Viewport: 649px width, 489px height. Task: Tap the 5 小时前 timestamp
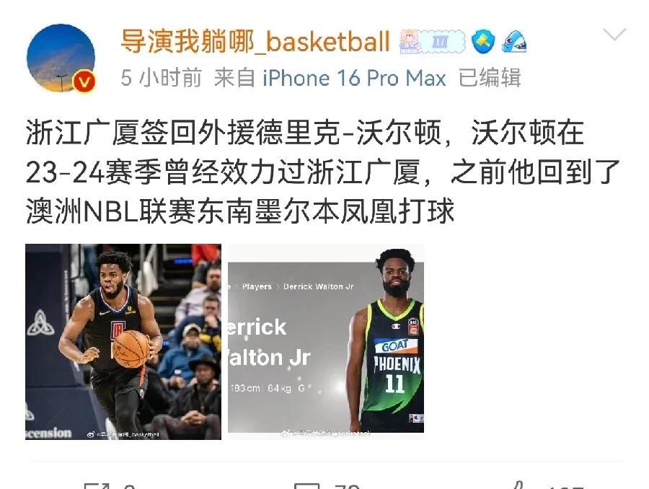click(x=162, y=79)
